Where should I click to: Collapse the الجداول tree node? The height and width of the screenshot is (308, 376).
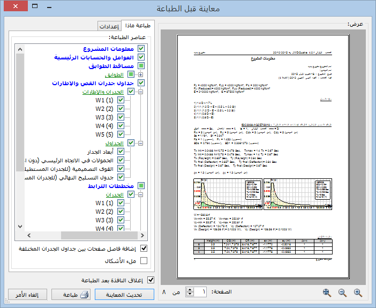(140, 144)
